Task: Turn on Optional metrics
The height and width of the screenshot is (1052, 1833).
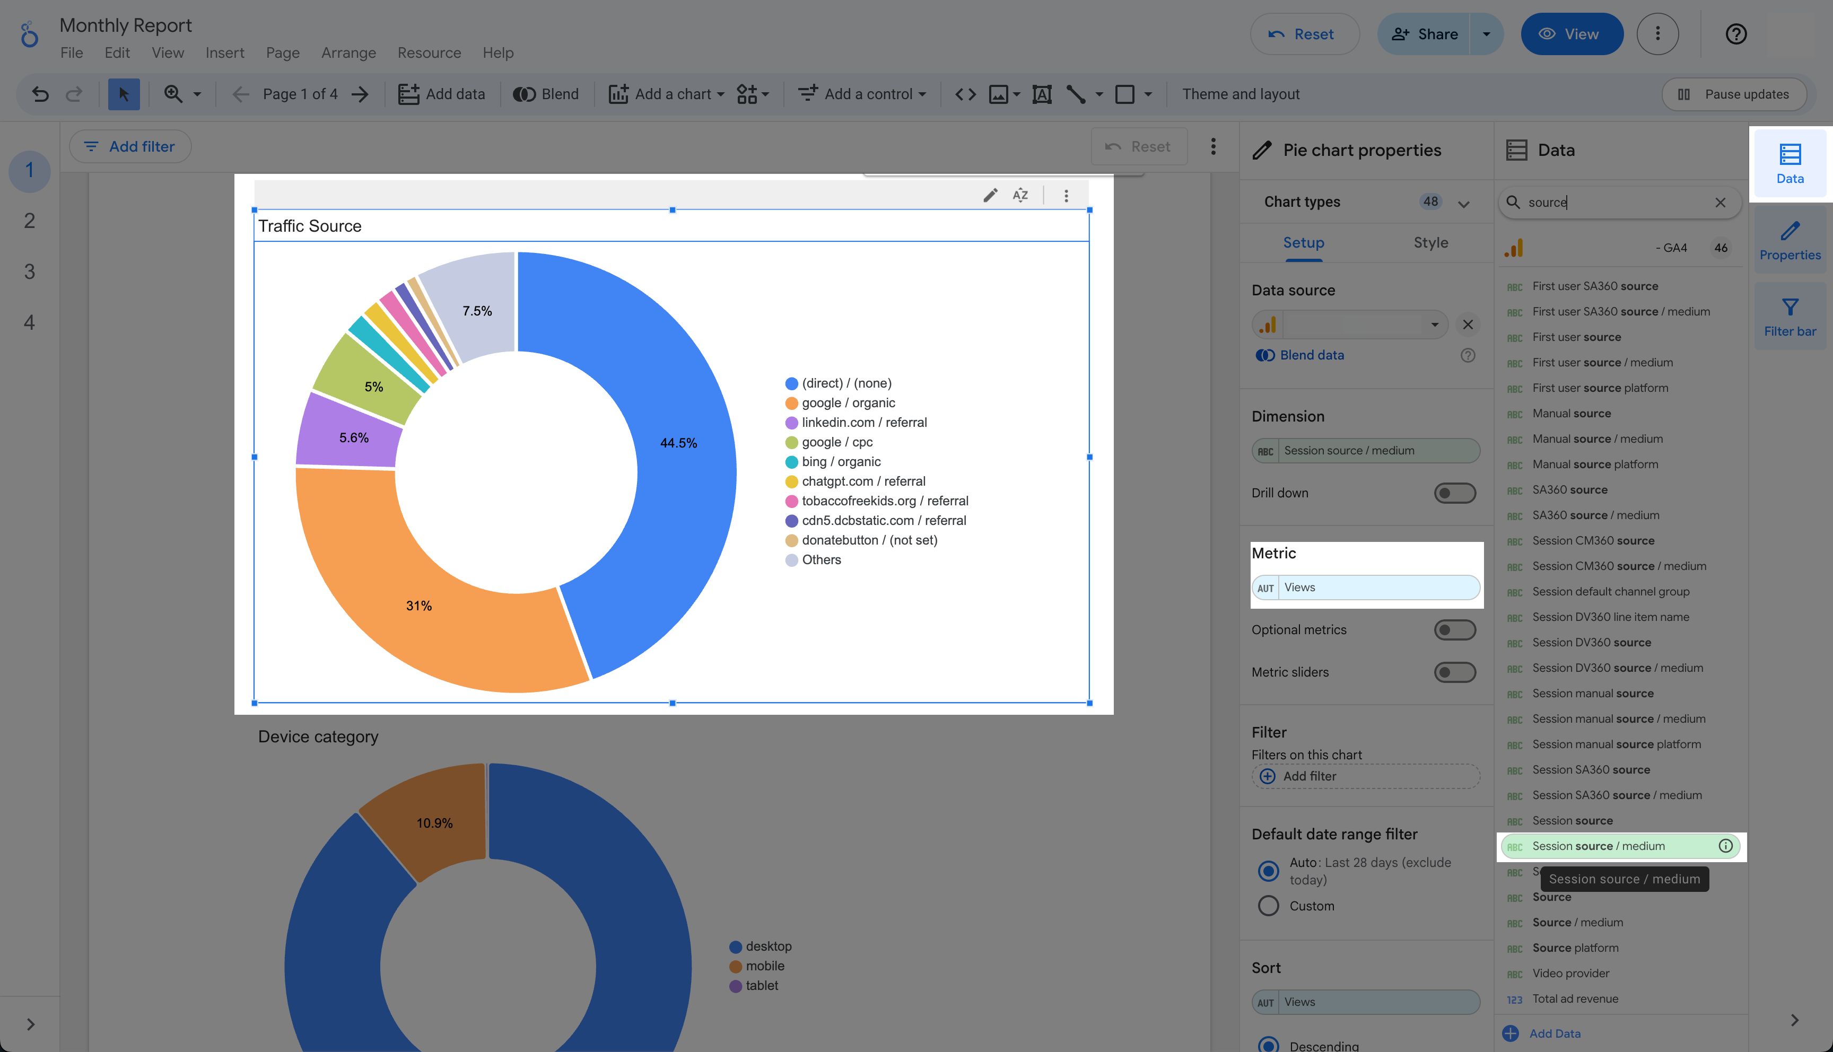Action: [1454, 629]
